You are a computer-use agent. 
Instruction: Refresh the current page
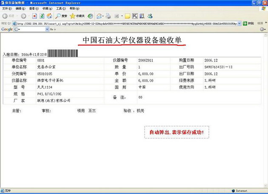pyautogui.click(x=42, y=16)
